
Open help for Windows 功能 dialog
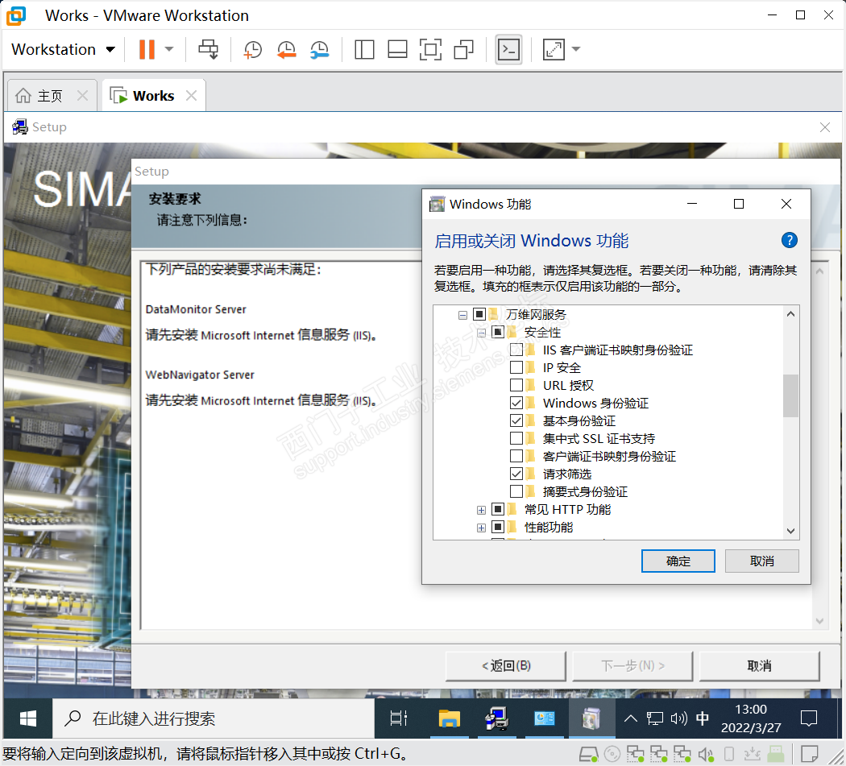pos(790,240)
